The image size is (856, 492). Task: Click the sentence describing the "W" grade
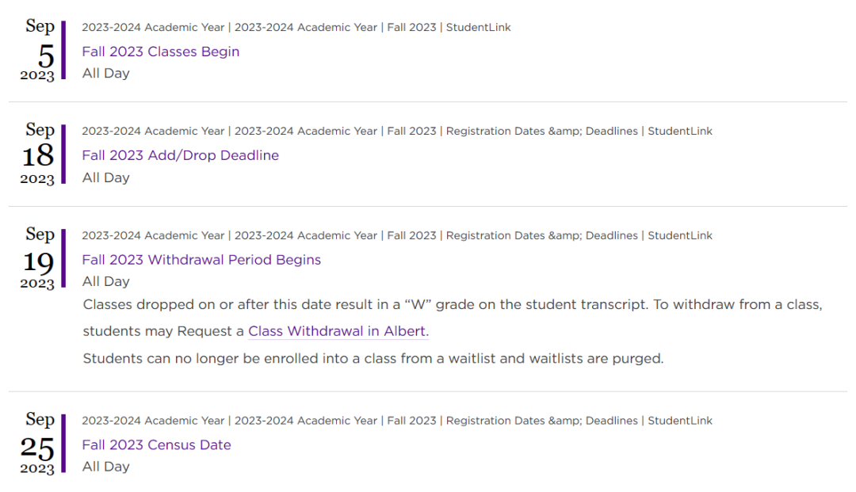(365, 304)
